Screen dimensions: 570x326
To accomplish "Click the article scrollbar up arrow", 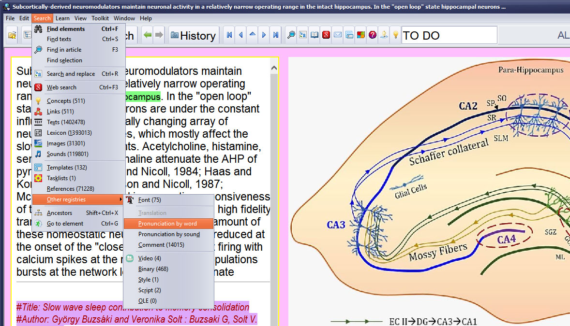I will tap(274, 67).
